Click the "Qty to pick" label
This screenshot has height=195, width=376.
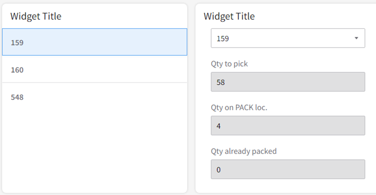pos(229,64)
